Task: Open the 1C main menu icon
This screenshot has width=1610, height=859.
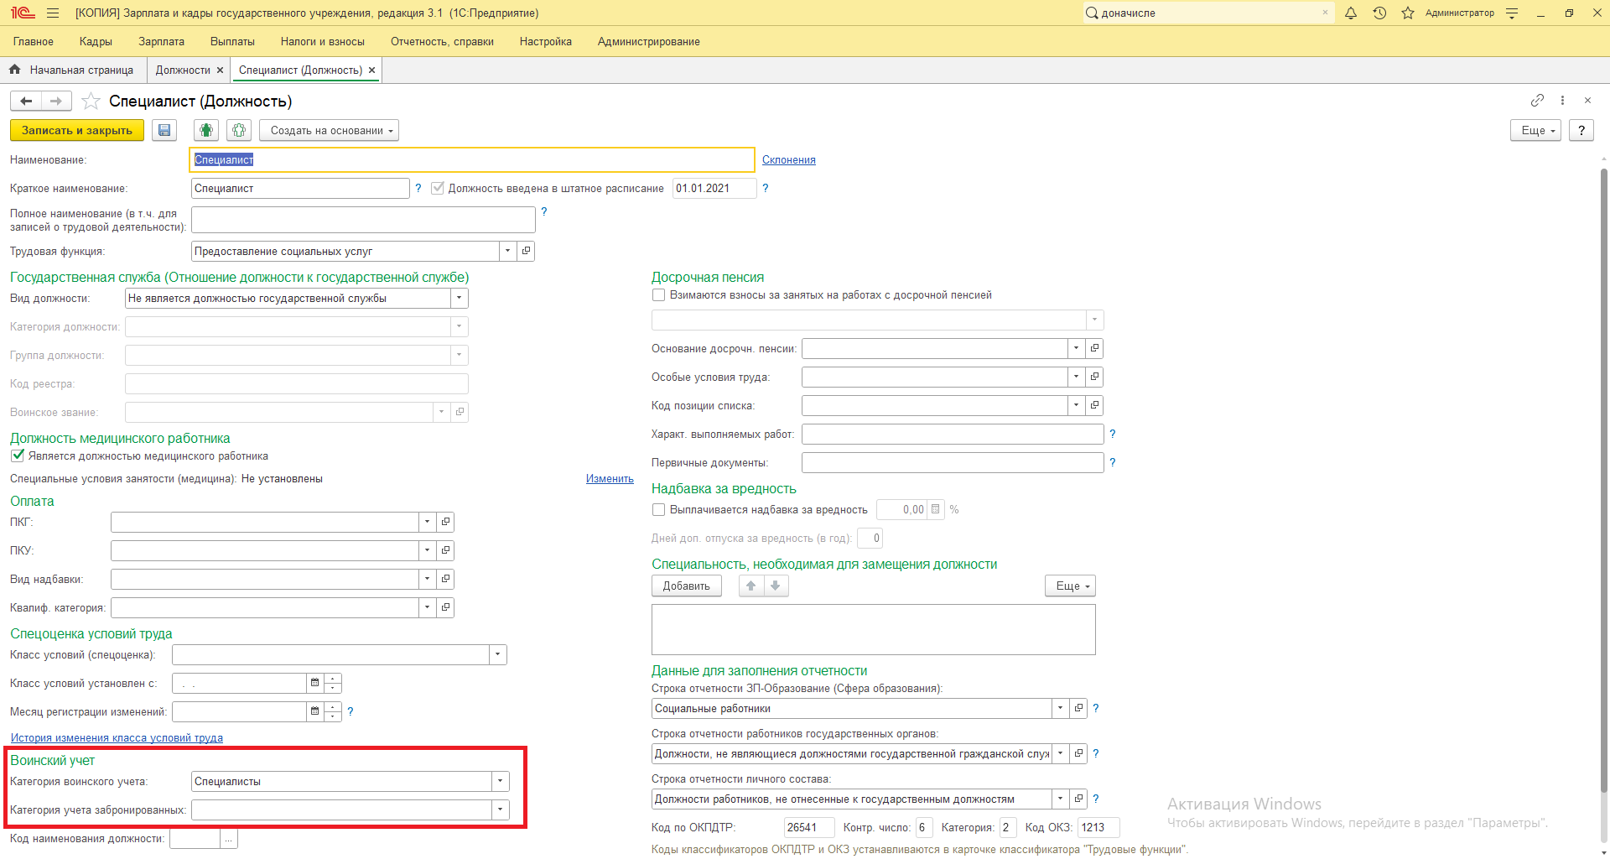Action: click(x=23, y=13)
